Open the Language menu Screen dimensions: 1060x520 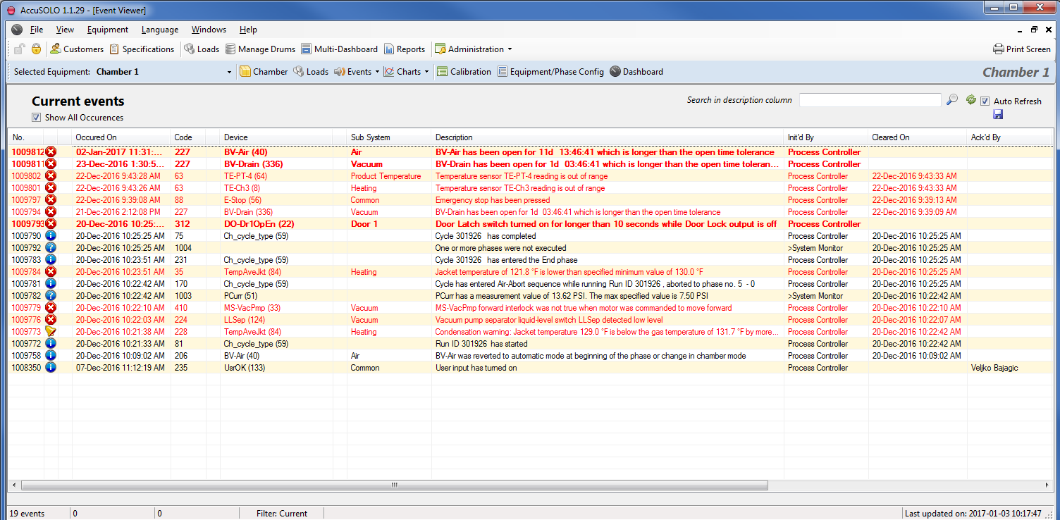(x=160, y=30)
